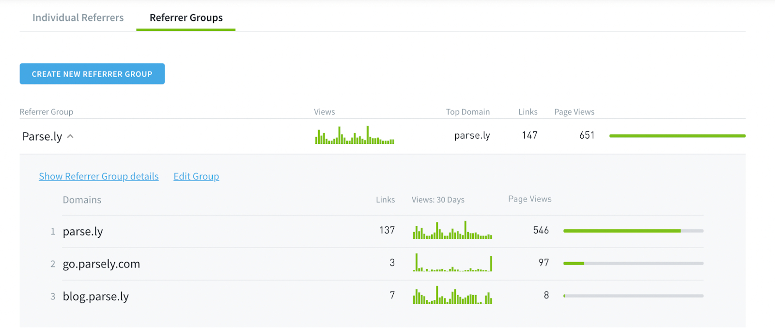Open the Edit Group link
This screenshot has height=328, width=775.
click(x=196, y=176)
